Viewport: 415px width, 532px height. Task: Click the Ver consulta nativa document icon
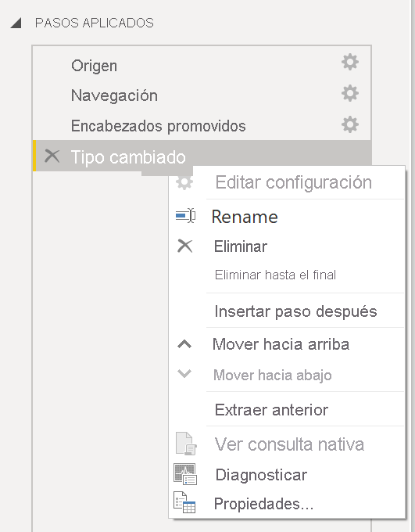(x=186, y=444)
